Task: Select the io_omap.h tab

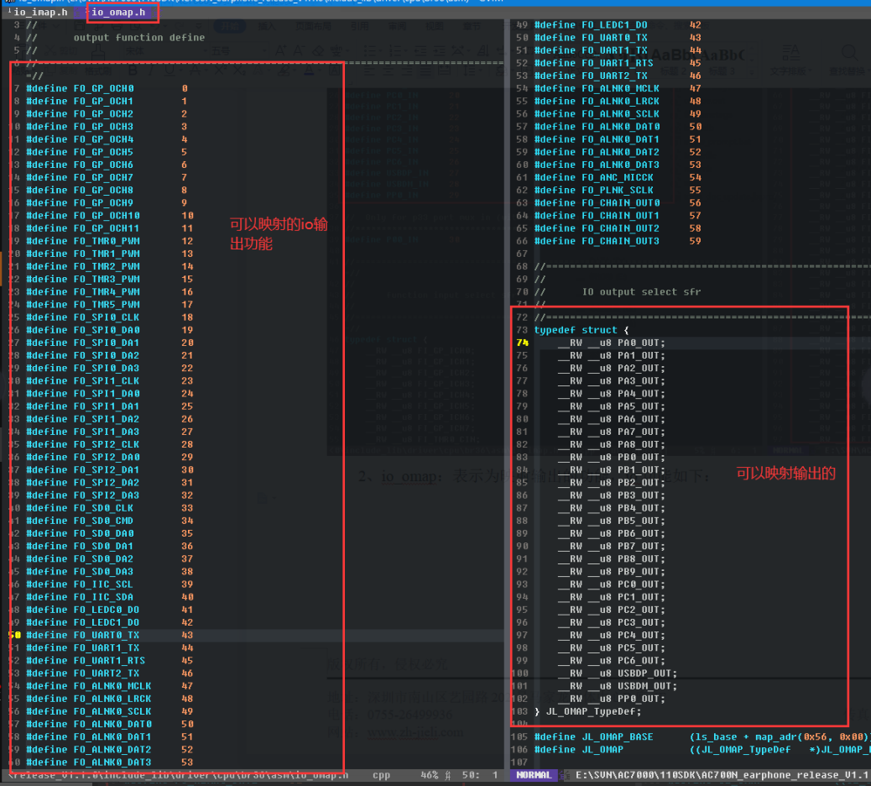Action: pyautogui.click(x=118, y=12)
